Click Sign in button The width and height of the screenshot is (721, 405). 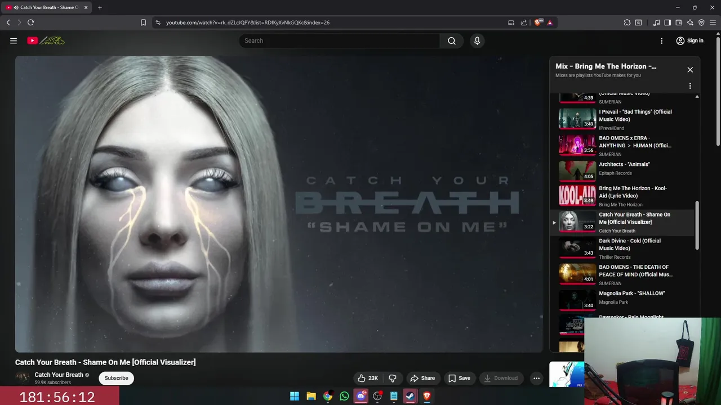689,40
